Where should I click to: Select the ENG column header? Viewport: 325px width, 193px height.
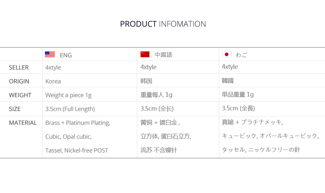66,55
